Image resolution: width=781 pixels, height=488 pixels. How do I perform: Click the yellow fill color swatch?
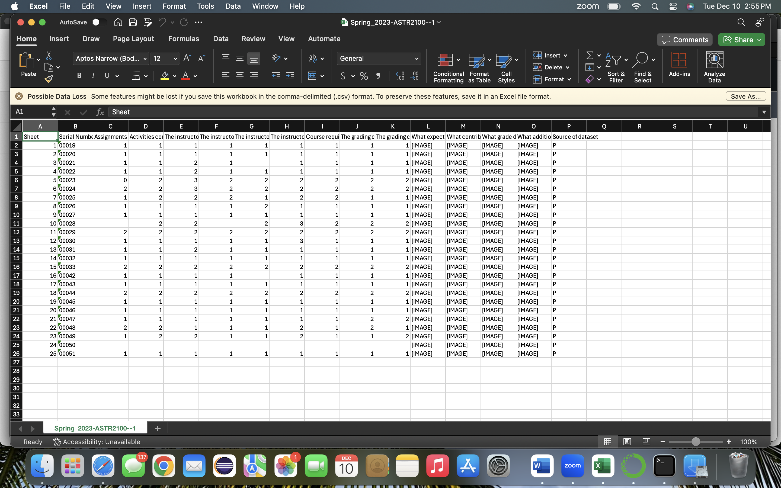pyautogui.click(x=165, y=76)
